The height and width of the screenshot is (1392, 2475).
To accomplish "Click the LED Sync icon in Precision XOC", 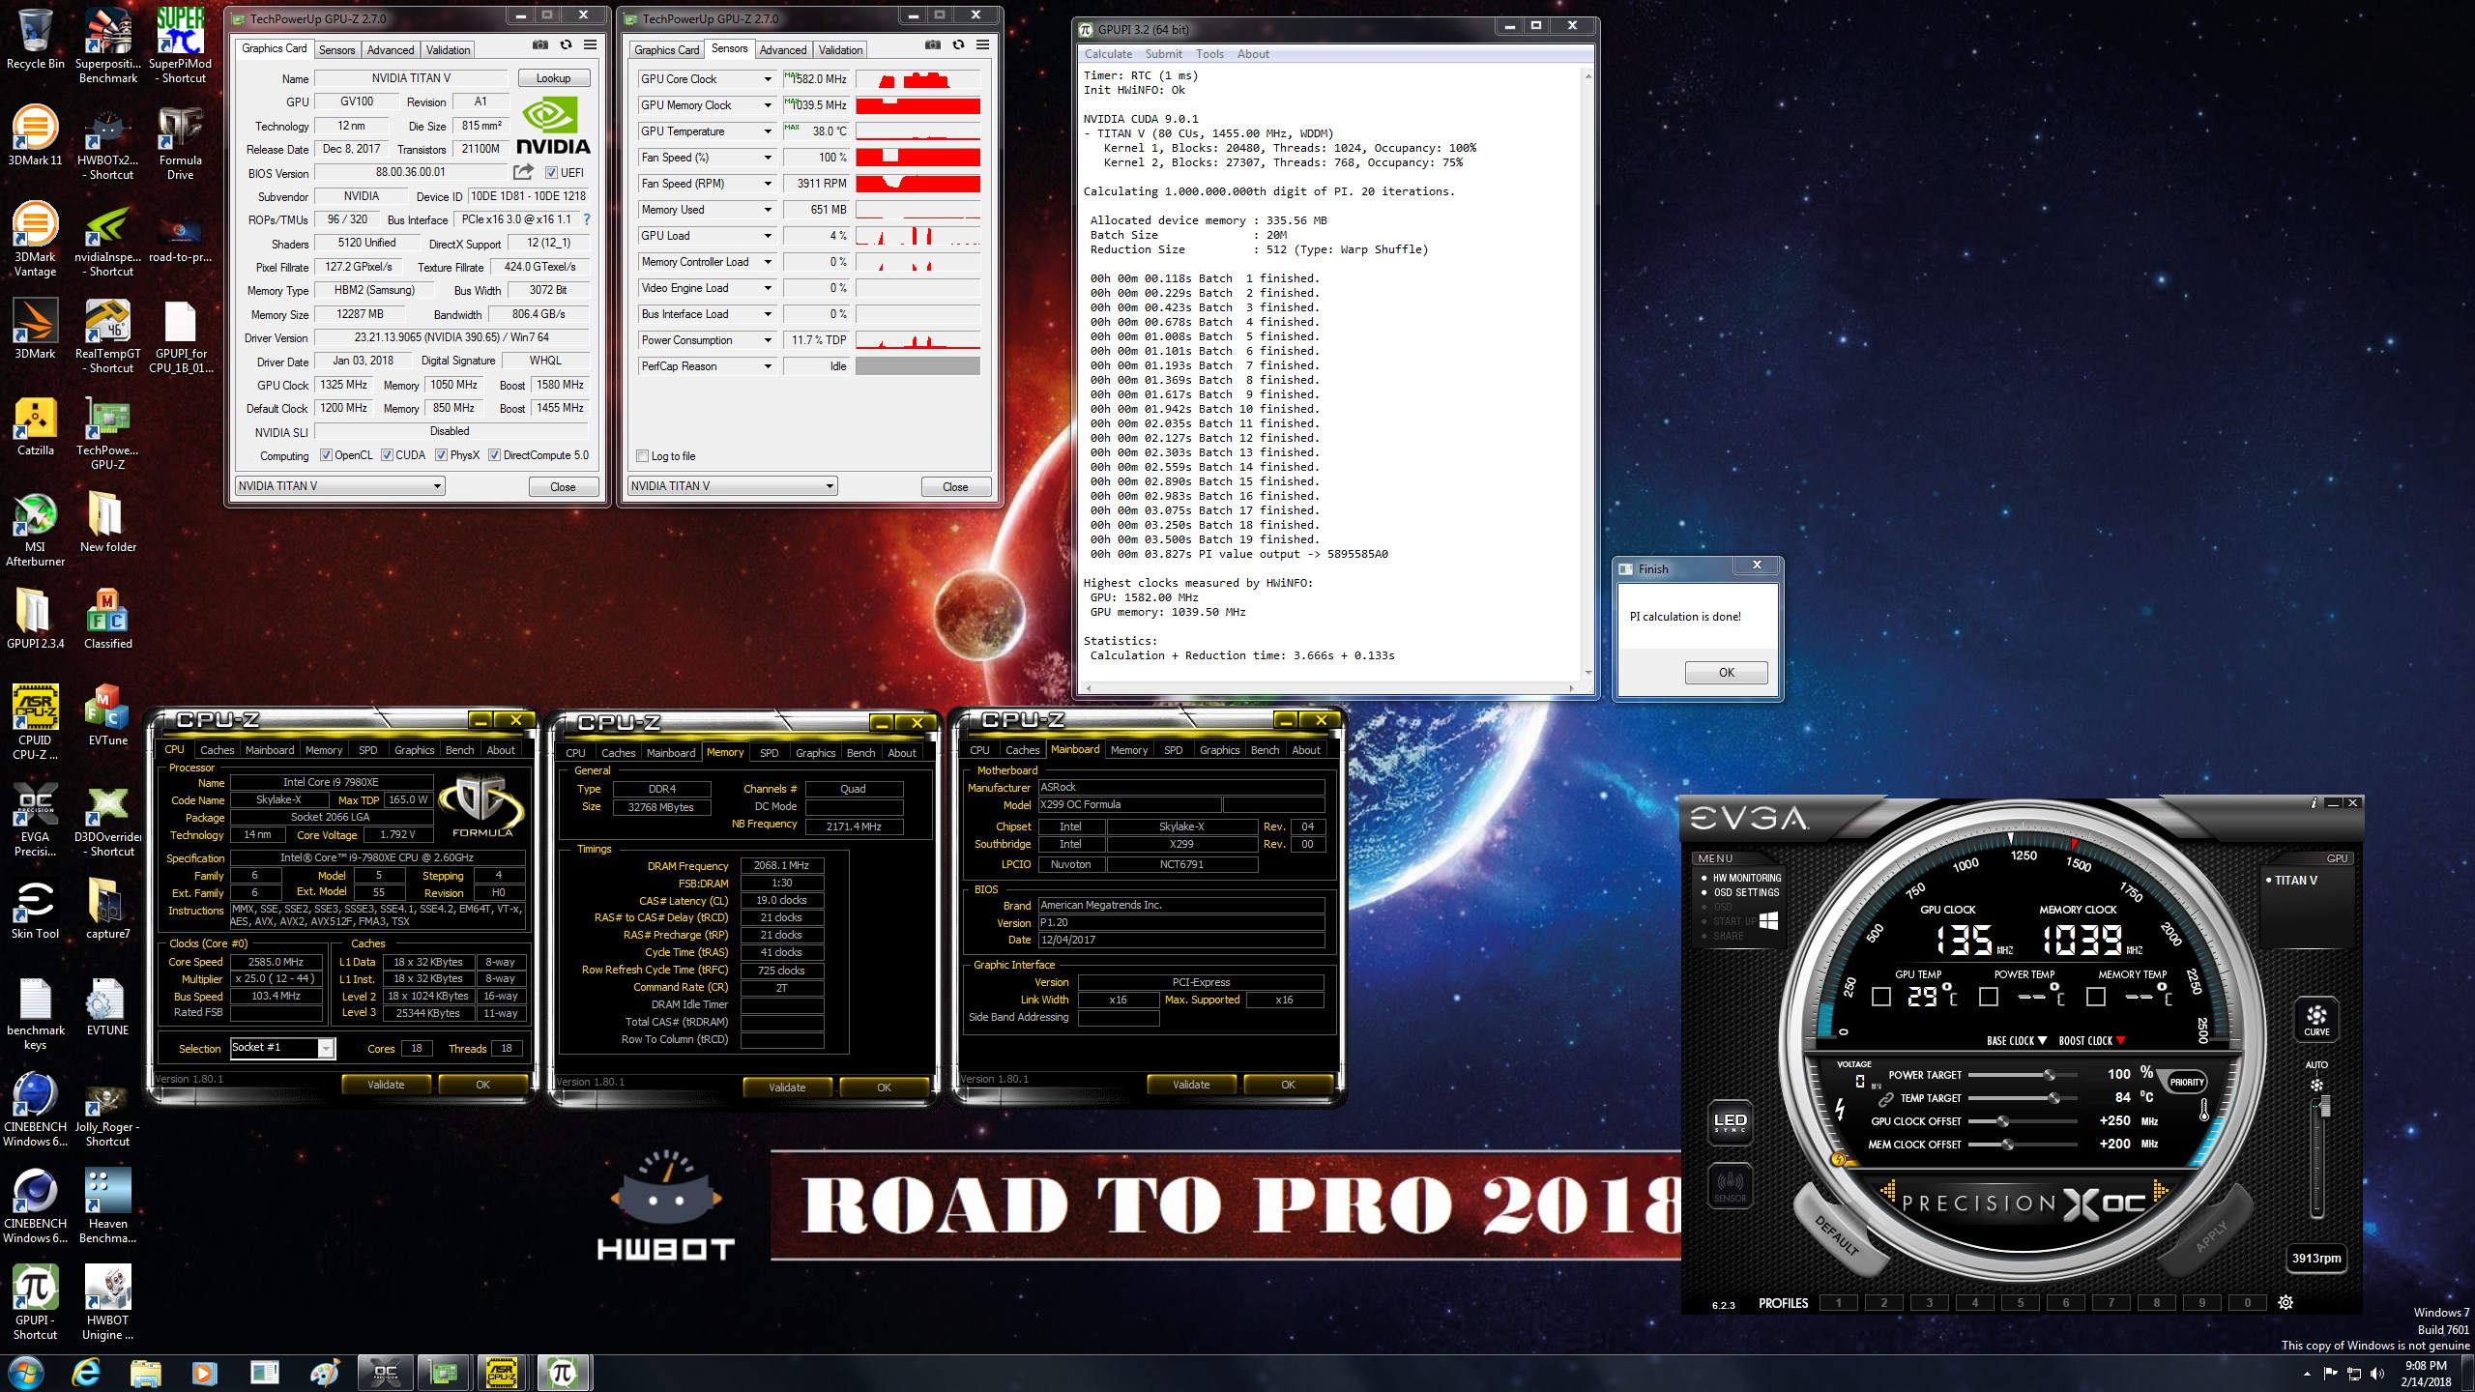I will (x=1730, y=1122).
